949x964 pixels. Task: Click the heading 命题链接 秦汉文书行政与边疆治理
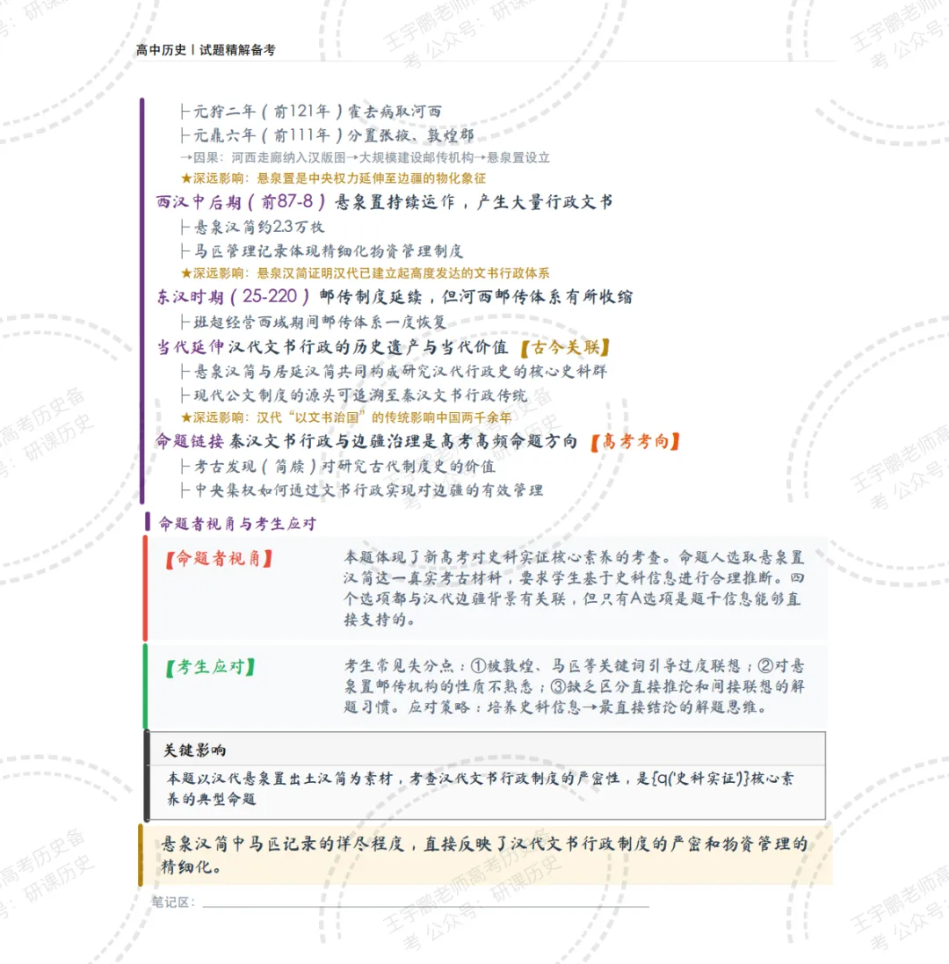tap(367, 441)
